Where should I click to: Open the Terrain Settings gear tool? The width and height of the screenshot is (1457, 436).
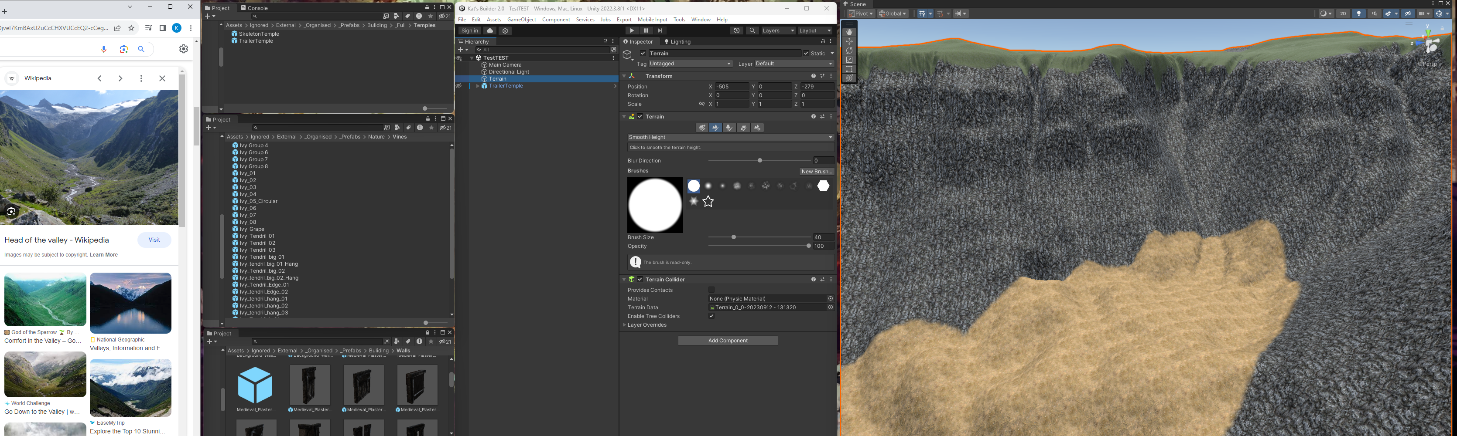[x=757, y=128]
